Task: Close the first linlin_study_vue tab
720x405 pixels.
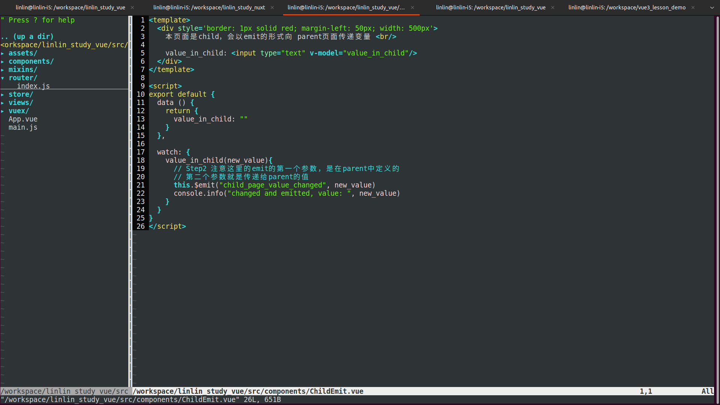Action: [132, 7]
